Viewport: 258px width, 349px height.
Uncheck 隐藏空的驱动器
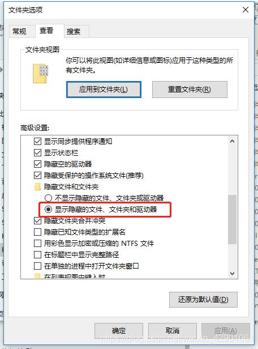point(37,164)
